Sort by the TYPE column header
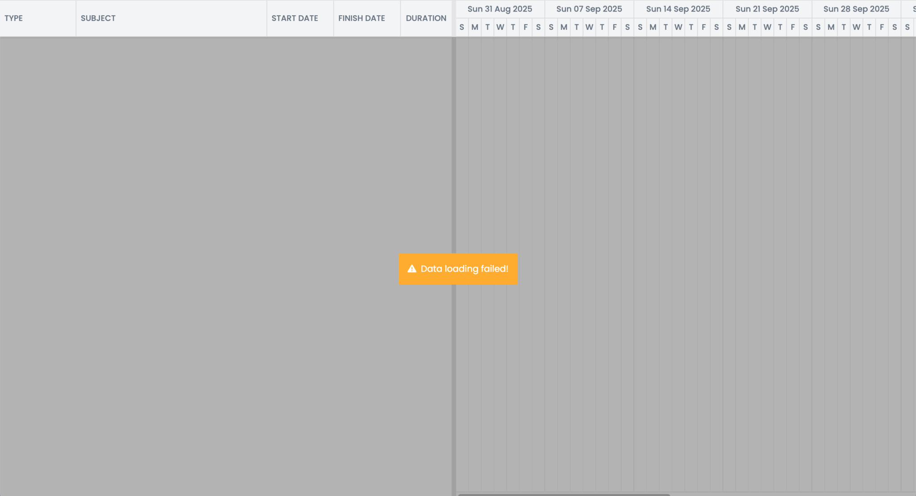The width and height of the screenshot is (916, 496). 14,18
